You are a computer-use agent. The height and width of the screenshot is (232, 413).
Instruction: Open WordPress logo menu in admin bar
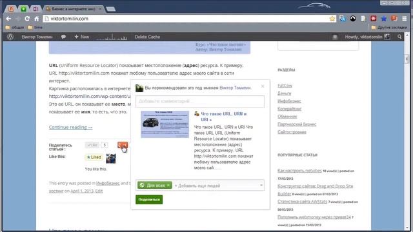click(10, 37)
